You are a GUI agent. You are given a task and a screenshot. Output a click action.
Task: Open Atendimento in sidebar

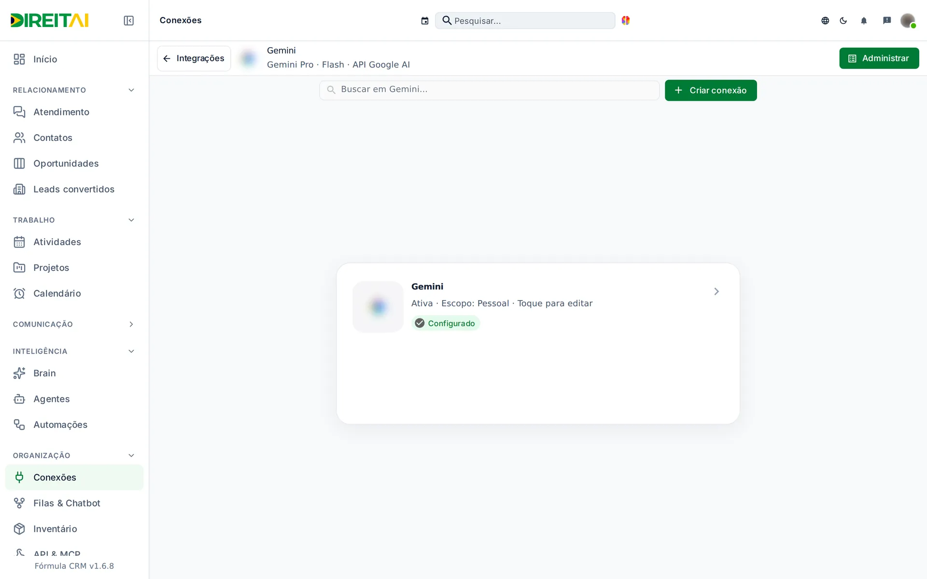[x=74, y=112]
